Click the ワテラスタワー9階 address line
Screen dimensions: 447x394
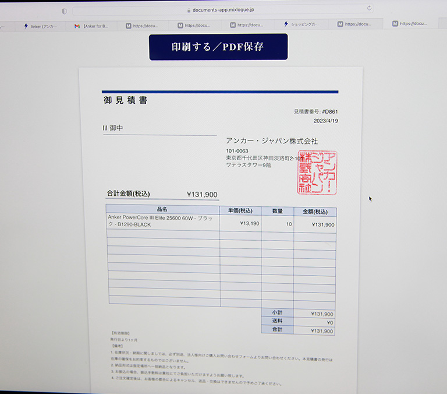point(249,165)
